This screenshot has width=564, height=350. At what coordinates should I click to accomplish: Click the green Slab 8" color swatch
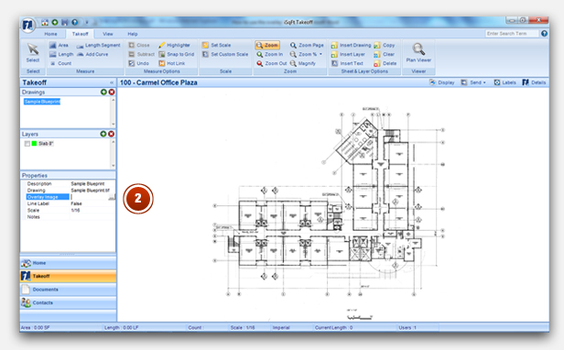point(34,144)
